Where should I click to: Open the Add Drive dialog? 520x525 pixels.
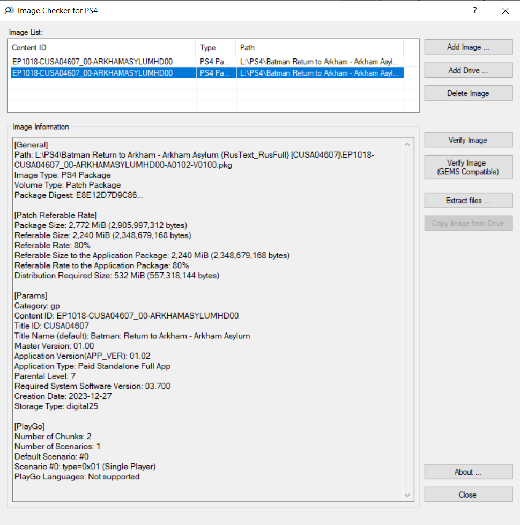tap(468, 70)
